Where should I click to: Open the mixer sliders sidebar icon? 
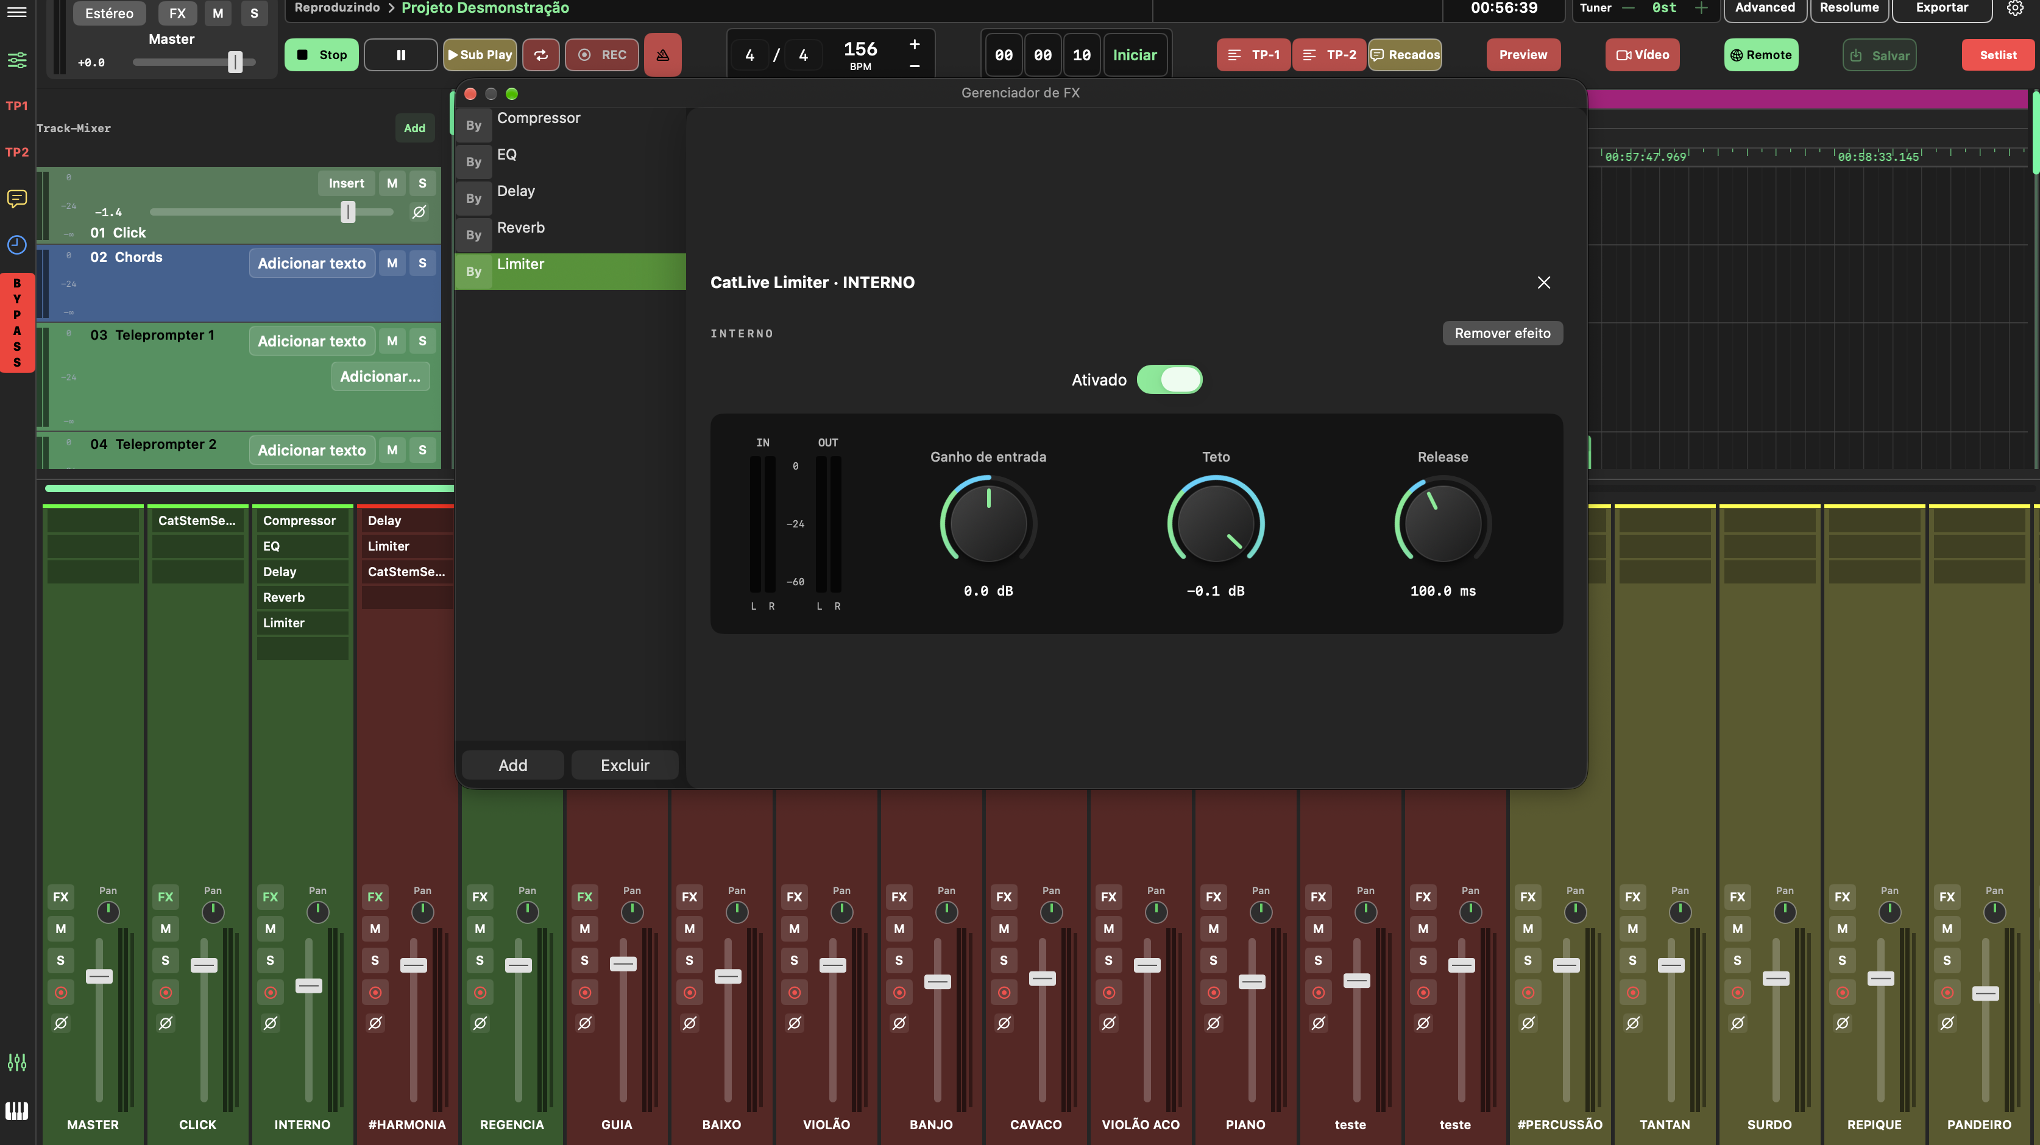click(16, 60)
